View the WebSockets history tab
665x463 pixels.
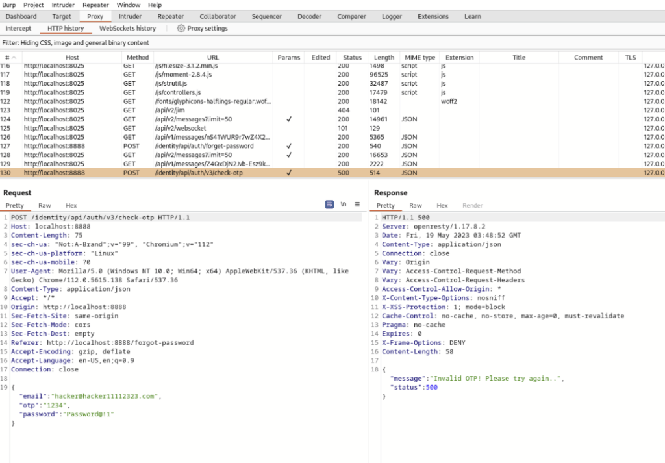127,28
